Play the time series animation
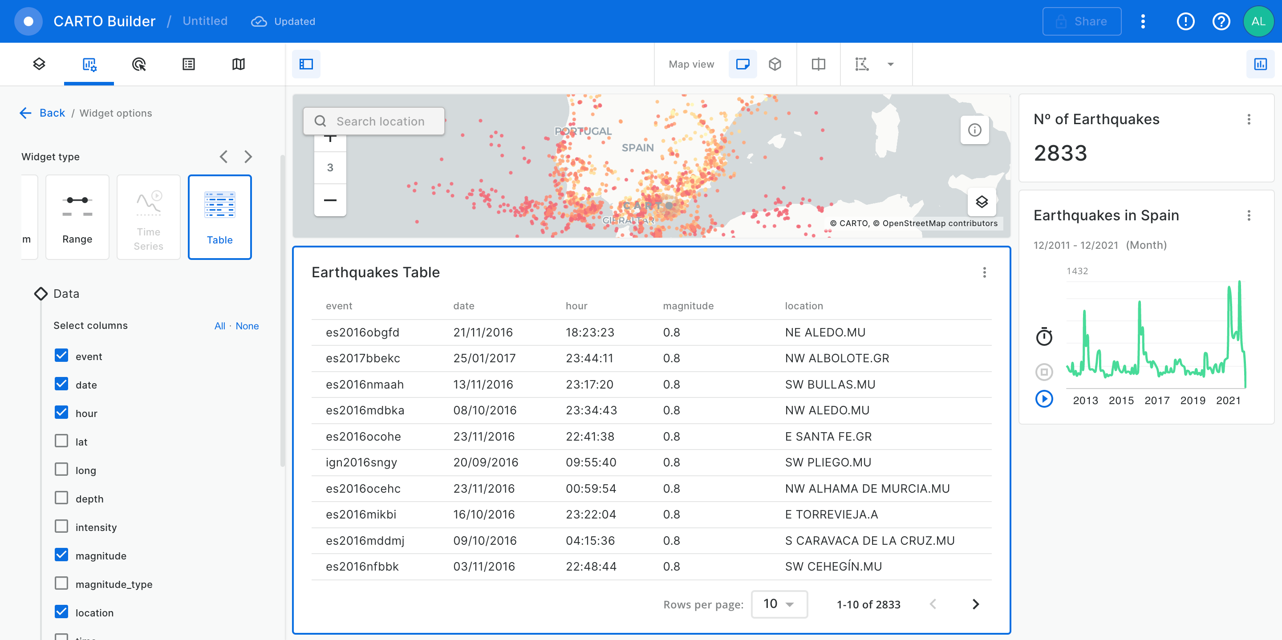 (1043, 399)
